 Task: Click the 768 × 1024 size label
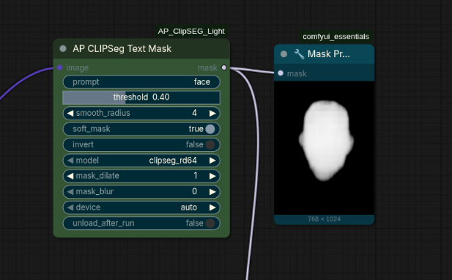(x=324, y=219)
